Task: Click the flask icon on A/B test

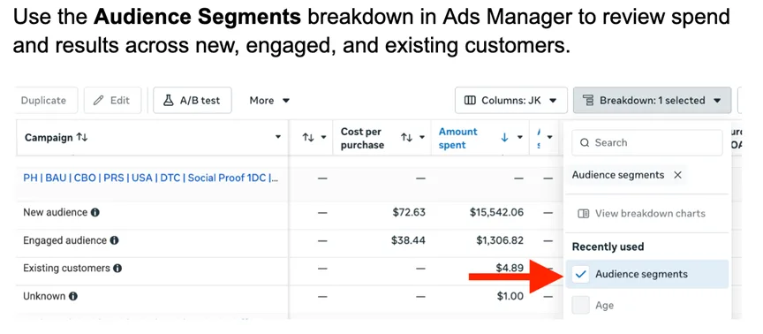Action: click(169, 101)
